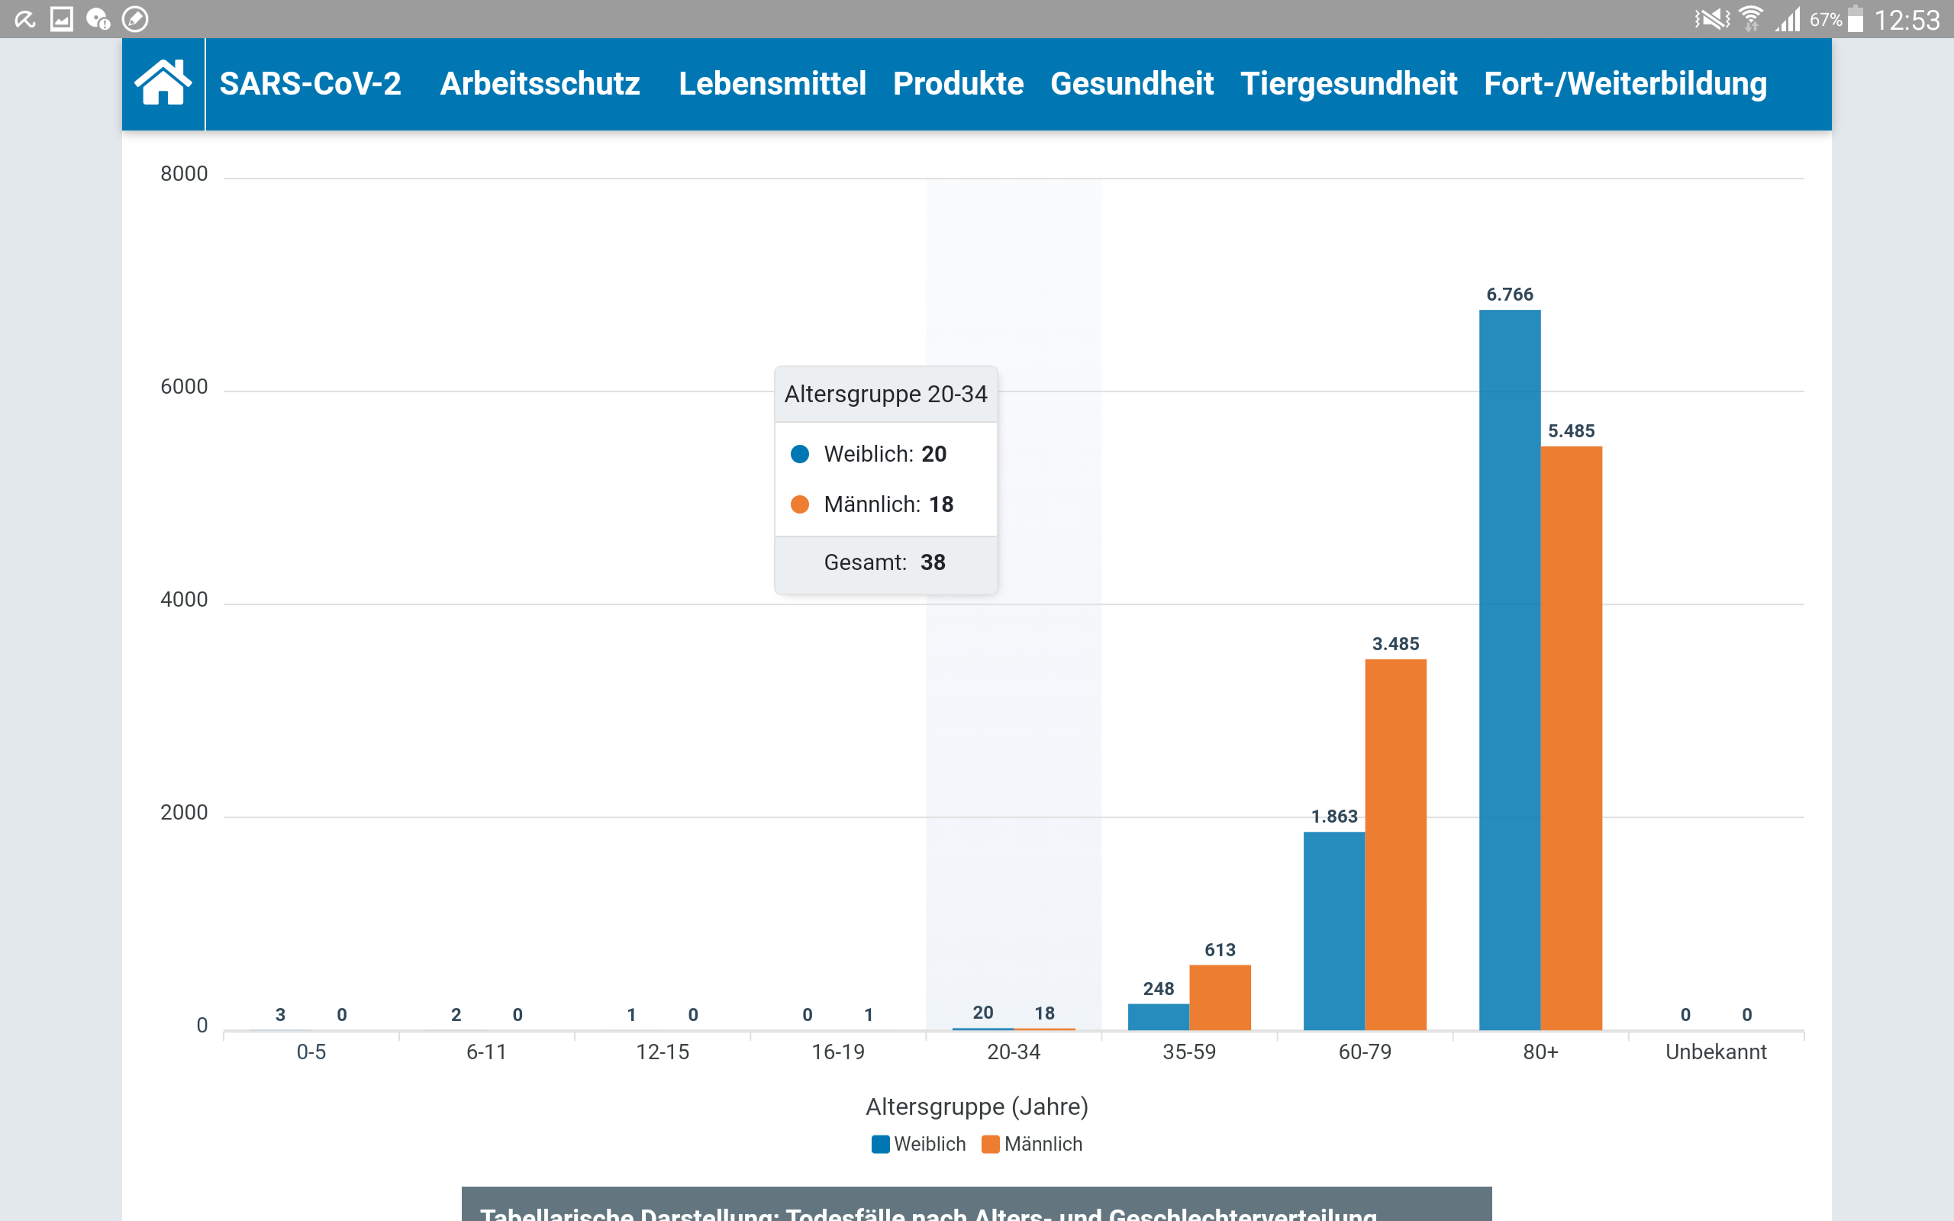Open the Arbeitsschutz menu

540,83
